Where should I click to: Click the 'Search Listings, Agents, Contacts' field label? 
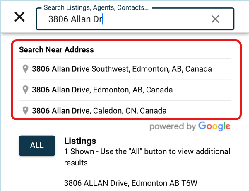click(96, 7)
